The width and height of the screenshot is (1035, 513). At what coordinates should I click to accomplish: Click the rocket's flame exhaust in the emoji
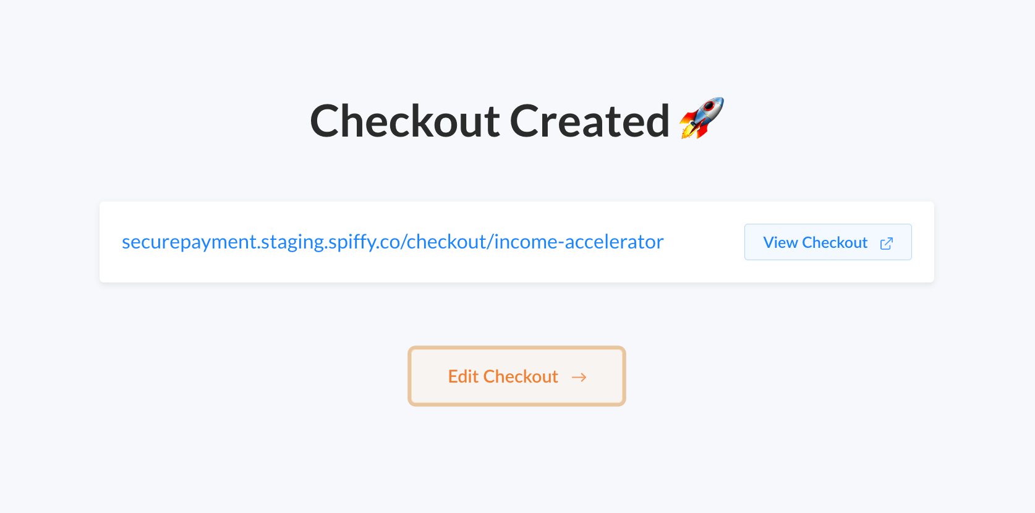[x=688, y=131]
